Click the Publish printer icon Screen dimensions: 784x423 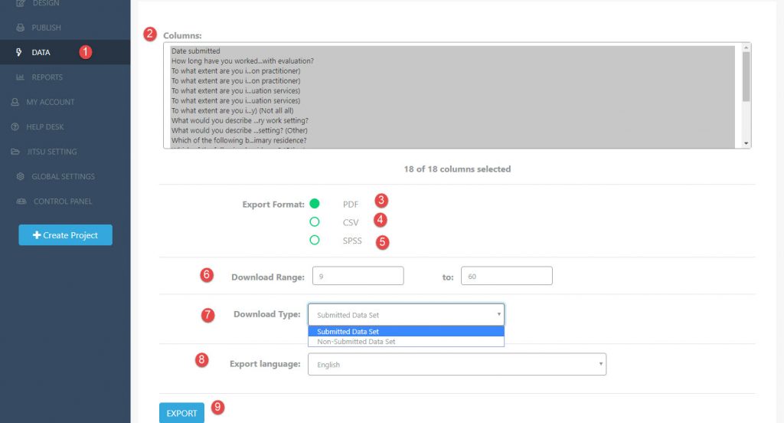(20, 28)
